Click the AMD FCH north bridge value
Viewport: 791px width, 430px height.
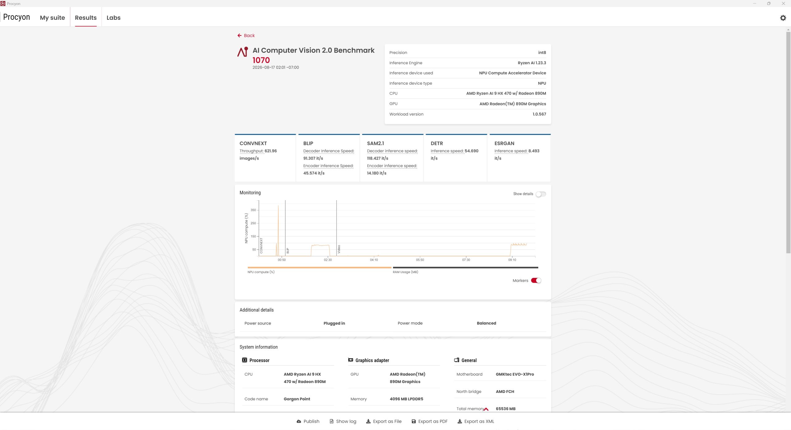[x=505, y=391]
